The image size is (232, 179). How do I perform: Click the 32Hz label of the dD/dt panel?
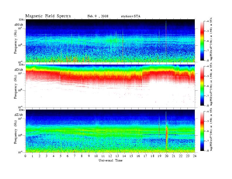tap(21, 65)
